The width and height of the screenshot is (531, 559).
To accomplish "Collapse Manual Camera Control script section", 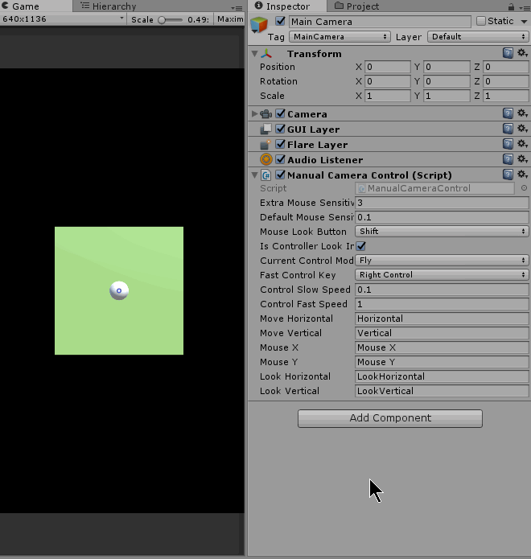I will click(x=254, y=175).
